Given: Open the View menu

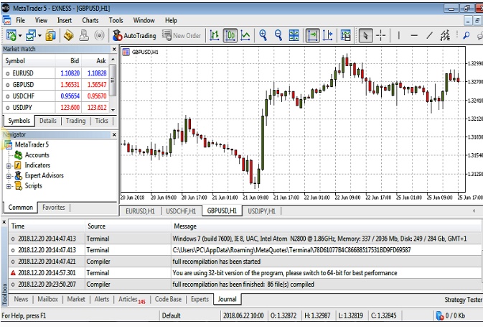Looking at the screenshot, I should (x=41, y=21).
